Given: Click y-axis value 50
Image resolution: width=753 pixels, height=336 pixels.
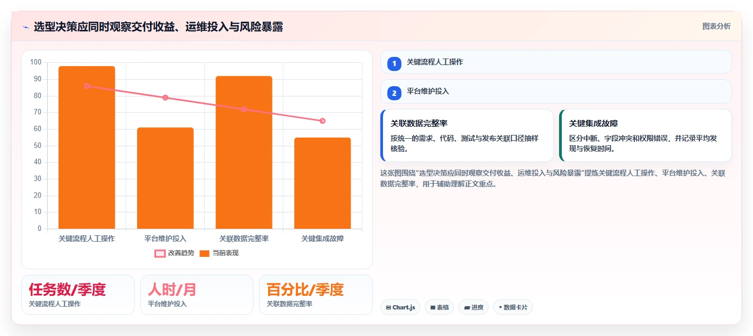Looking at the screenshot, I should pos(38,145).
